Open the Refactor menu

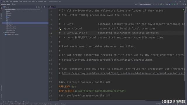(25, 1)
